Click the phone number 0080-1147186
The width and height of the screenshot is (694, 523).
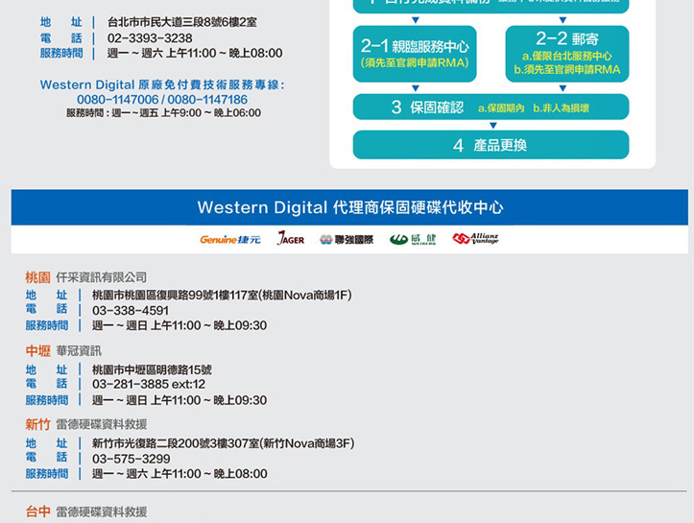point(207,100)
